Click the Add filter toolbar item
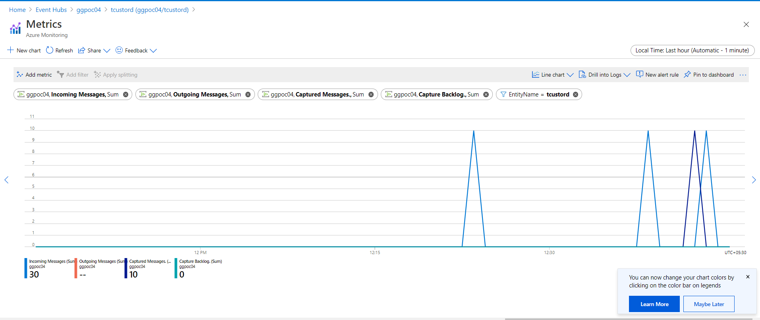 [73, 75]
